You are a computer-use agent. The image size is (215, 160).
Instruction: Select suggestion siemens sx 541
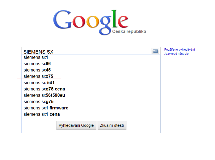click(x=91, y=82)
